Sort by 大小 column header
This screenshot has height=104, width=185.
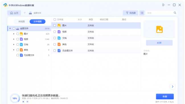coord(80,19)
